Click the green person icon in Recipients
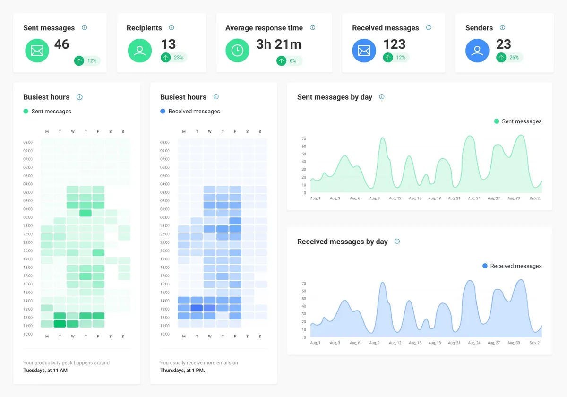The image size is (567, 397). click(140, 51)
